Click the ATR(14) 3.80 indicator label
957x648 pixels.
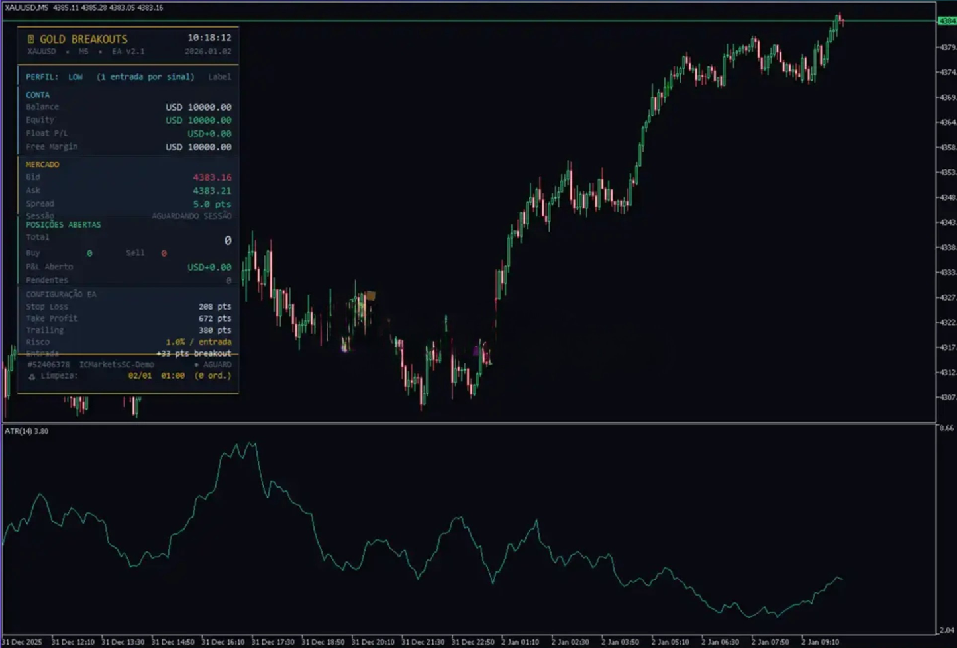coord(26,431)
